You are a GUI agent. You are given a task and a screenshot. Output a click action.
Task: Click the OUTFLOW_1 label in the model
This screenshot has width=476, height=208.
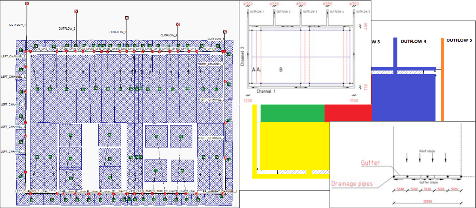[17, 25]
